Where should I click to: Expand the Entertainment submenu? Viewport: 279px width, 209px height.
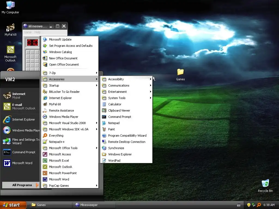[x=126, y=92]
